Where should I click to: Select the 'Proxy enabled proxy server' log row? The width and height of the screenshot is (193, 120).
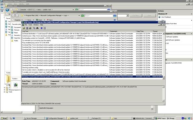pyautogui.click(x=92, y=43)
